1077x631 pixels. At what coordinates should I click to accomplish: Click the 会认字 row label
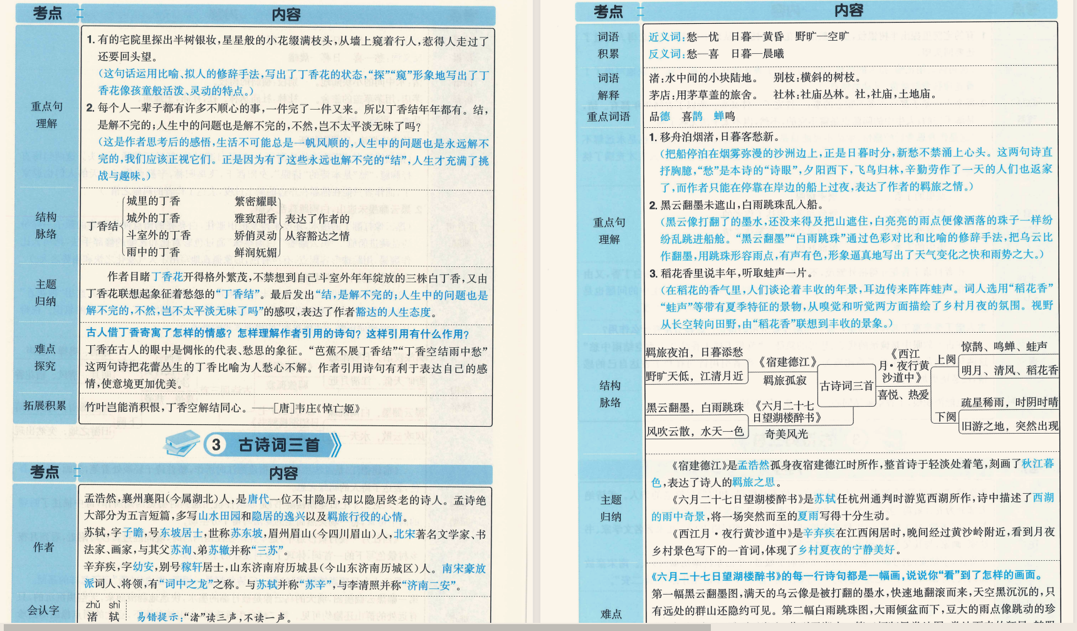click(43, 610)
